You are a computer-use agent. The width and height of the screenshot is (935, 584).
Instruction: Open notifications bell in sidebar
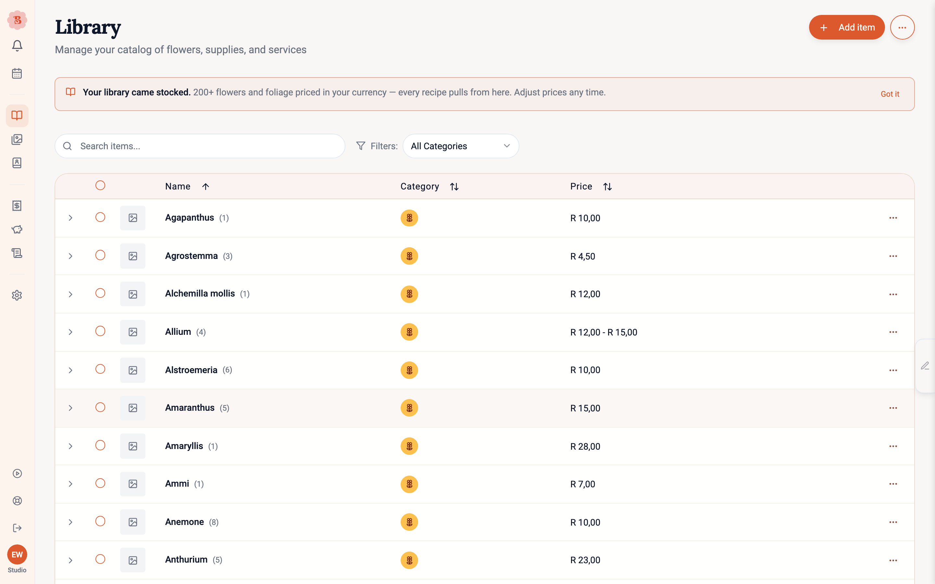[x=17, y=46]
